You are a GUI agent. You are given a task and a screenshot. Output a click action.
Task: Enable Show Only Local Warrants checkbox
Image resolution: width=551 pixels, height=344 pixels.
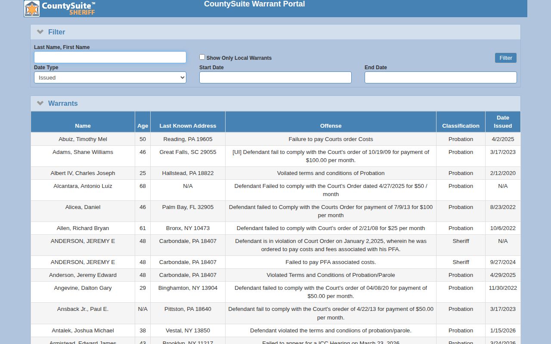202,57
